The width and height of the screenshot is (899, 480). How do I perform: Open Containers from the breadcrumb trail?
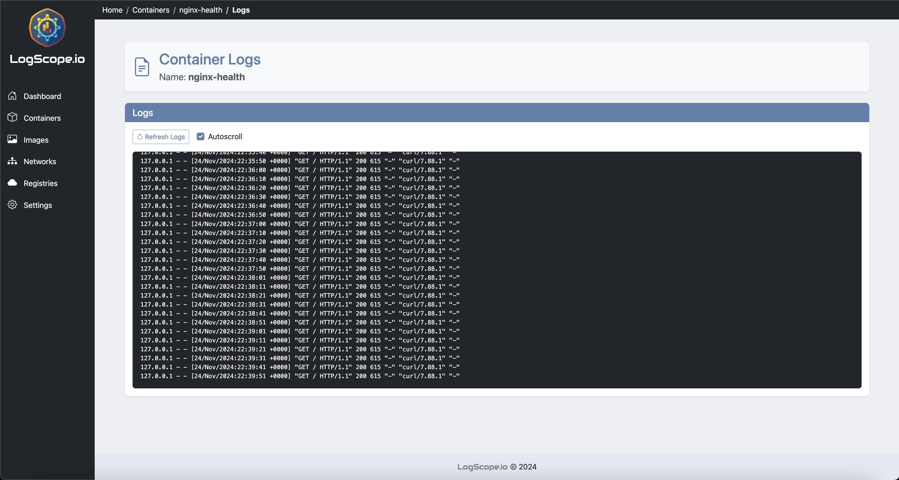pyautogui.click(x=150, y=10)
